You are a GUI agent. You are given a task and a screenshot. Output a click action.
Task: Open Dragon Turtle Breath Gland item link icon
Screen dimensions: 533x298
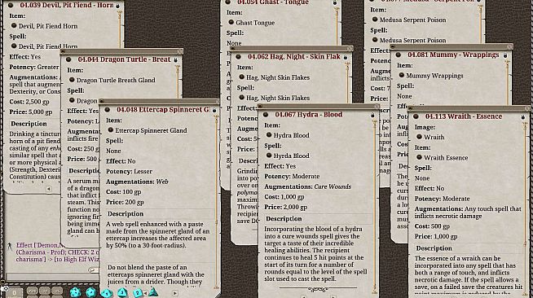click(x=72, y=80)
